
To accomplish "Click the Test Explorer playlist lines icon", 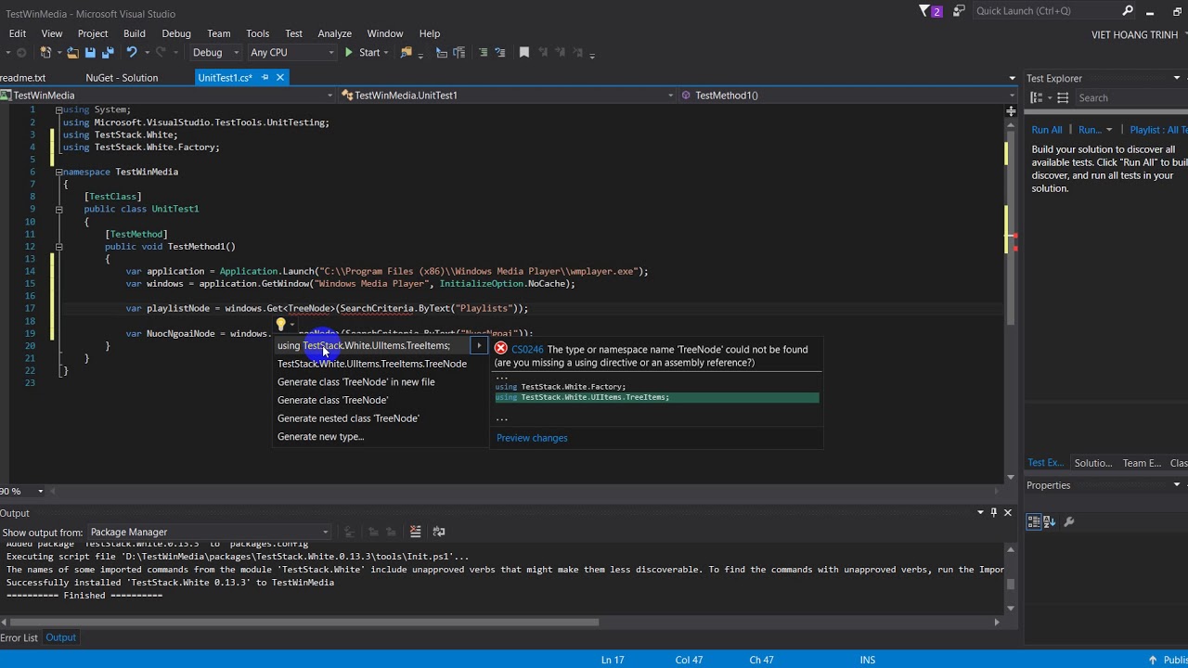I will (1063, 97).
